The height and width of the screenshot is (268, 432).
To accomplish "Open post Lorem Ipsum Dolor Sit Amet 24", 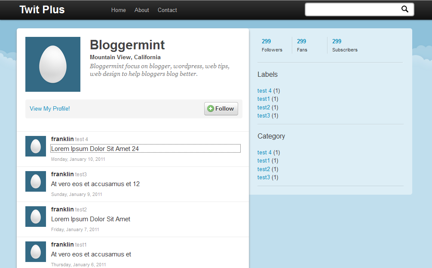I will 95,149.
